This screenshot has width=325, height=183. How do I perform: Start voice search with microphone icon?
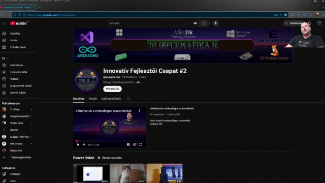(x=215, y=23)
